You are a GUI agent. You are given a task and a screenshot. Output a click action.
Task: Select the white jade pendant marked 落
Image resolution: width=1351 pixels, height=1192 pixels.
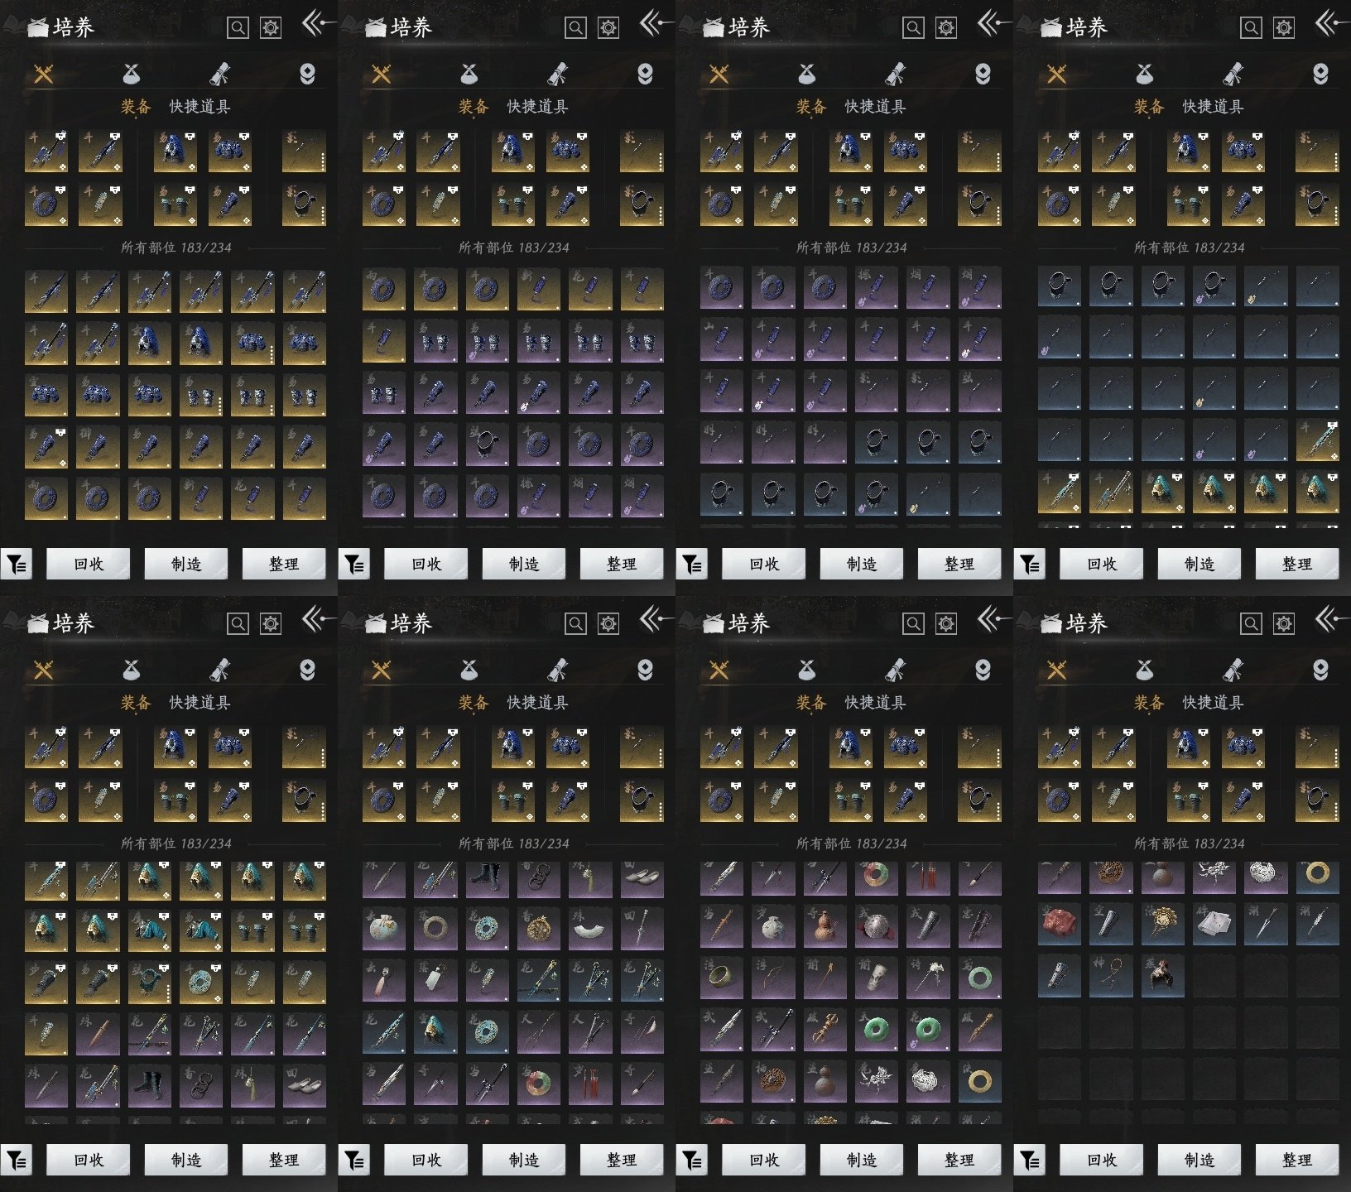click(x=436, y=980)
